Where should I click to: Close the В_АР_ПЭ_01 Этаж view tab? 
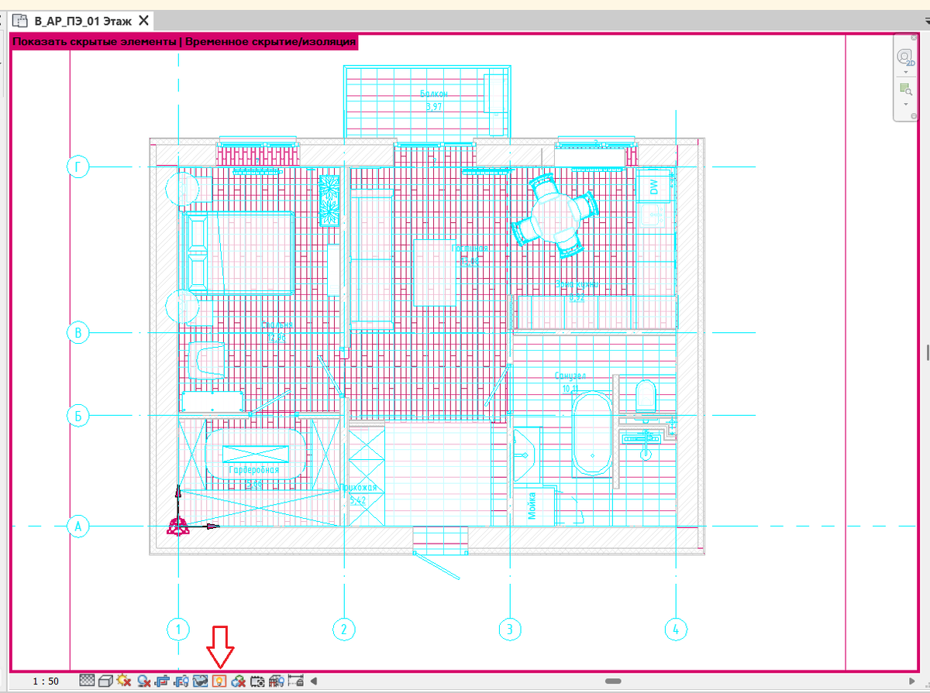(x=143, y=22)
